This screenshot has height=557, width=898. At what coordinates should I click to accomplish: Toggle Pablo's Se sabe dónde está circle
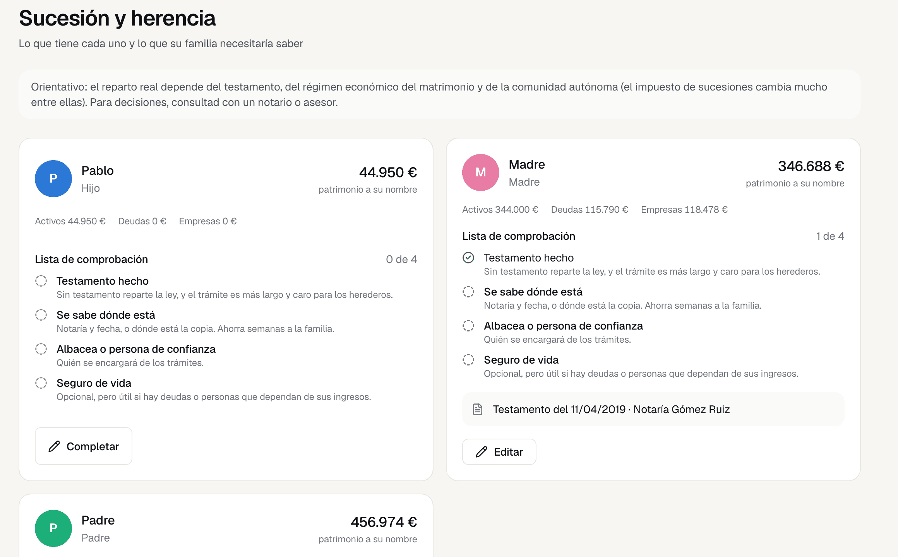tap(41, 315)
